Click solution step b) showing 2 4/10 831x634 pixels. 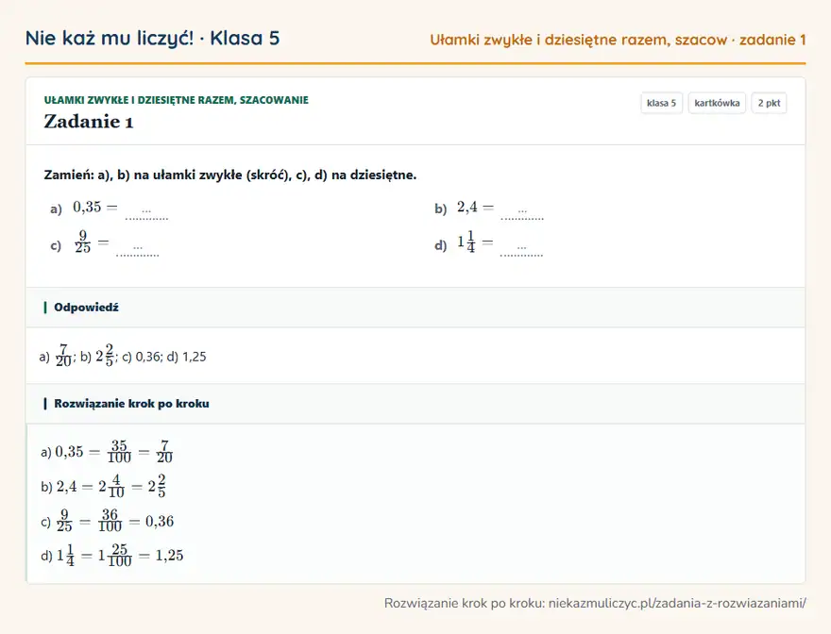click(x=103, y=486)
